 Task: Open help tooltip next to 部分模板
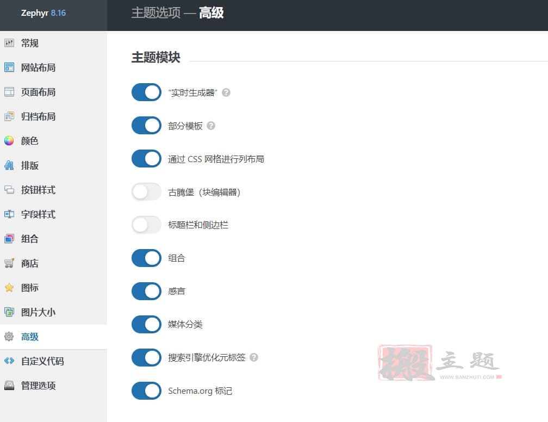pos(211,126)
